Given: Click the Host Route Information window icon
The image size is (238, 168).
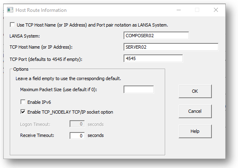Looking at the screenshot, I should point(10,10).
